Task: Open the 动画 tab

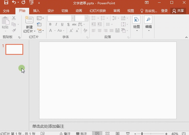Action: pos(79,11)
